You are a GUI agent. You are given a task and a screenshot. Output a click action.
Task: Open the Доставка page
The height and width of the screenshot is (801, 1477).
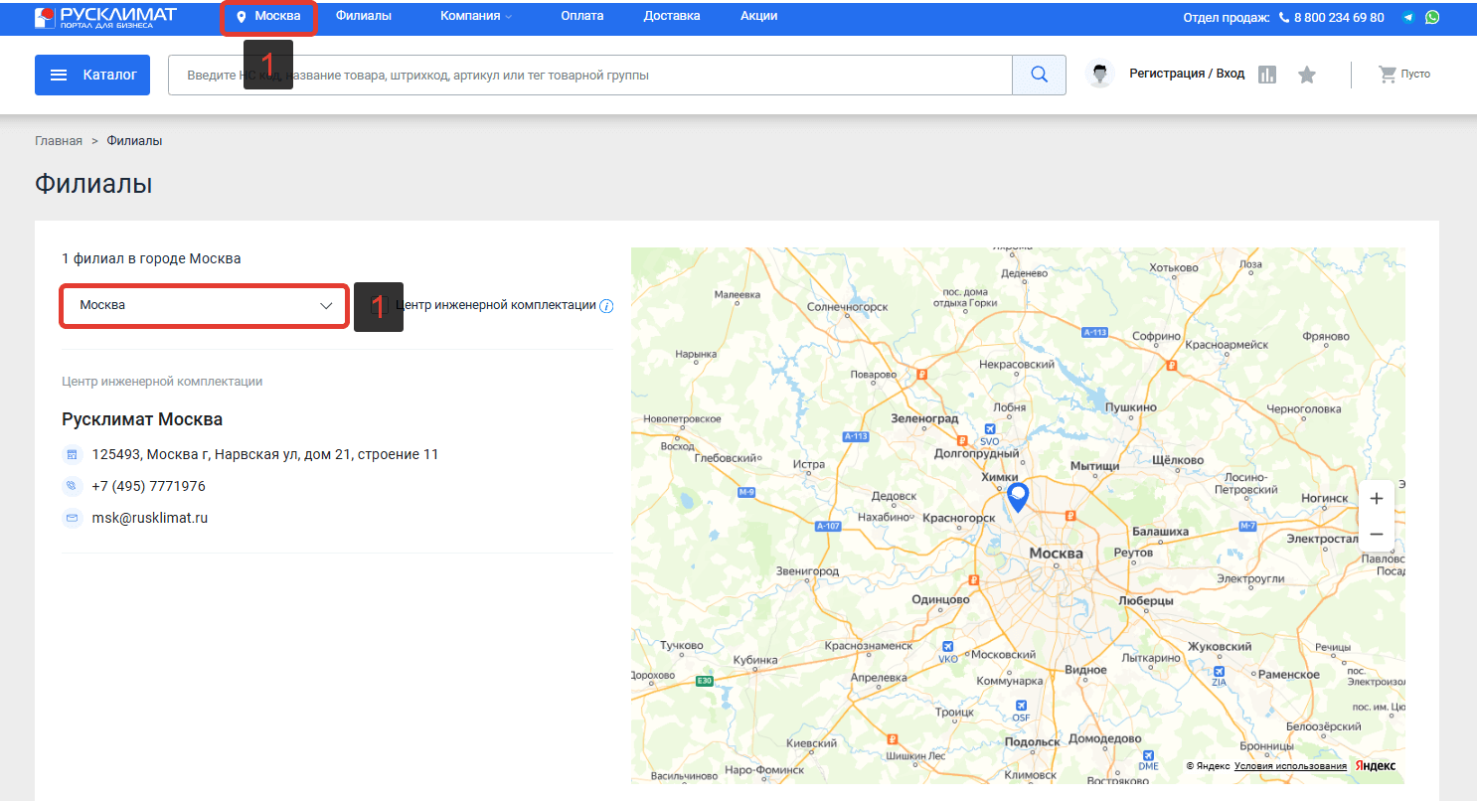[x=672, y=16]
